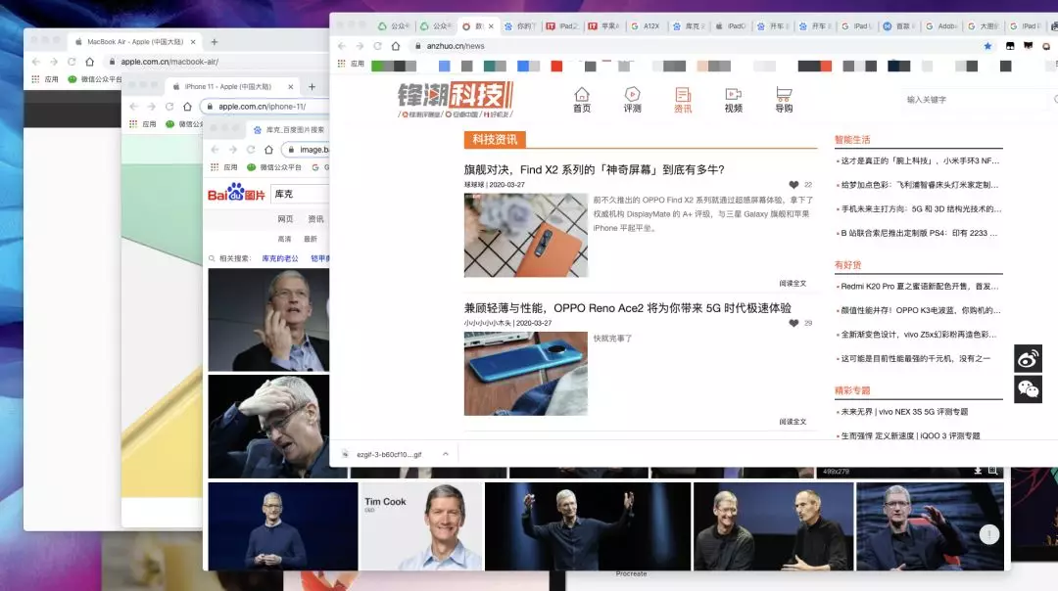Click the apple.com.cn/iphone-11 address bar
Image resolution: width=1058 pixels, height=591 pixels.
point(266,107)
